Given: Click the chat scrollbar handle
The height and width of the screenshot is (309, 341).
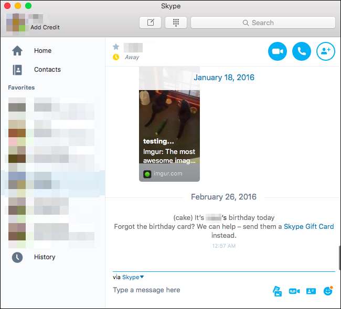Looking at the screenshot, I should 340,258.
